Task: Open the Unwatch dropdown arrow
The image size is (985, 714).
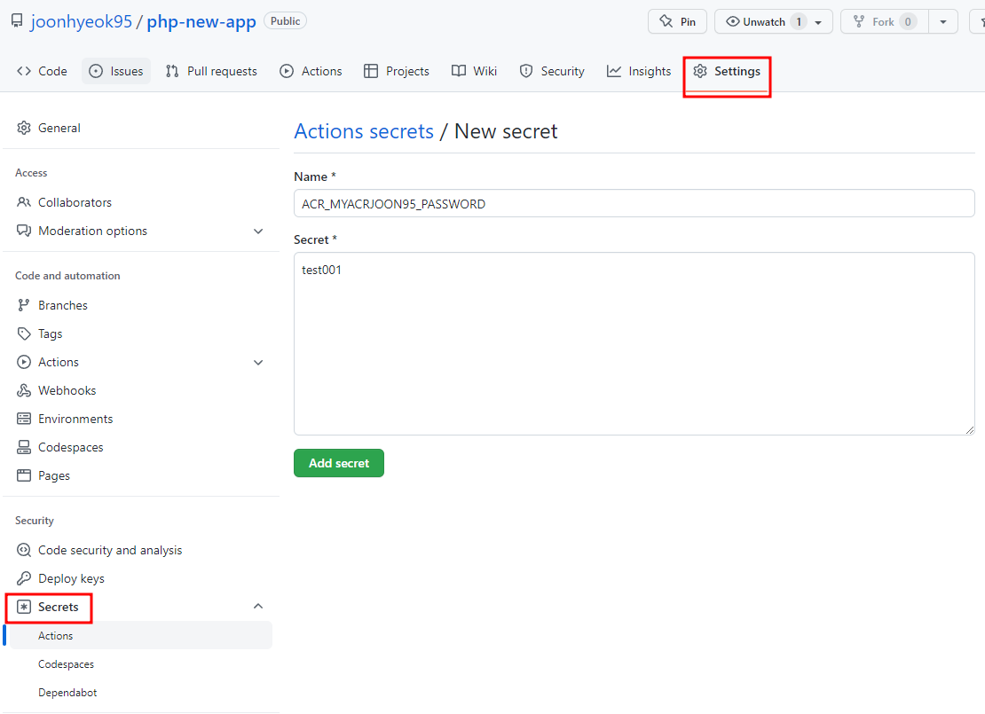Action: pyautogui.click(x=818, y=22)
